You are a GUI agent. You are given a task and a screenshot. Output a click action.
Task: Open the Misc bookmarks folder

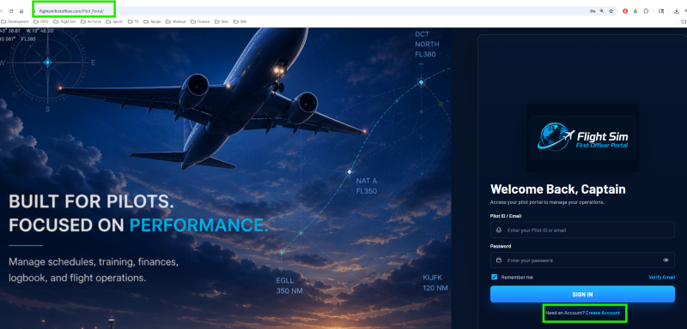pos(222,21)
